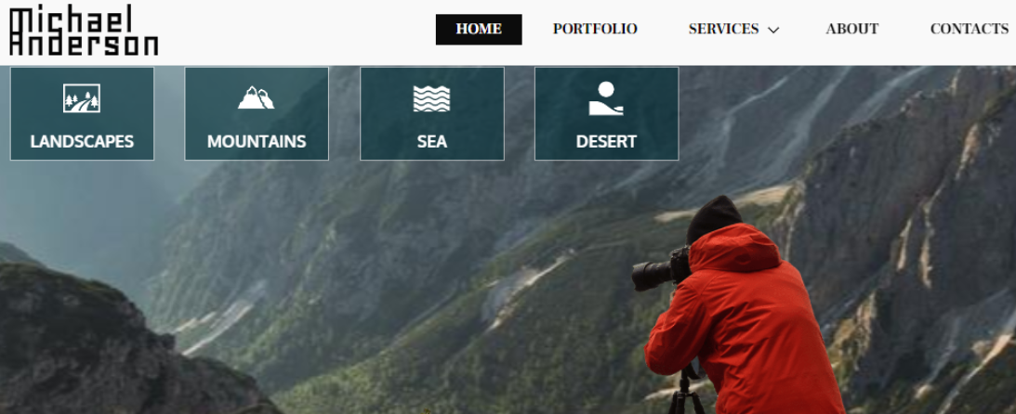Click the Sea waves icon
Viewport: 1016px width, 414px height.
[x=431, y=98]
